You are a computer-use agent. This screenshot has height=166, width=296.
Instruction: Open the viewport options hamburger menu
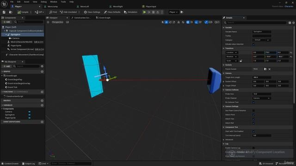(48, 22)
